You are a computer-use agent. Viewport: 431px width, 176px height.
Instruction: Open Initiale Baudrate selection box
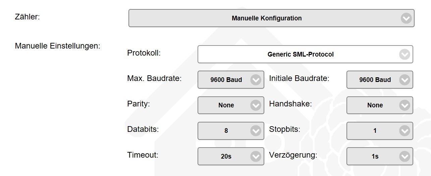tap(375, 80)
